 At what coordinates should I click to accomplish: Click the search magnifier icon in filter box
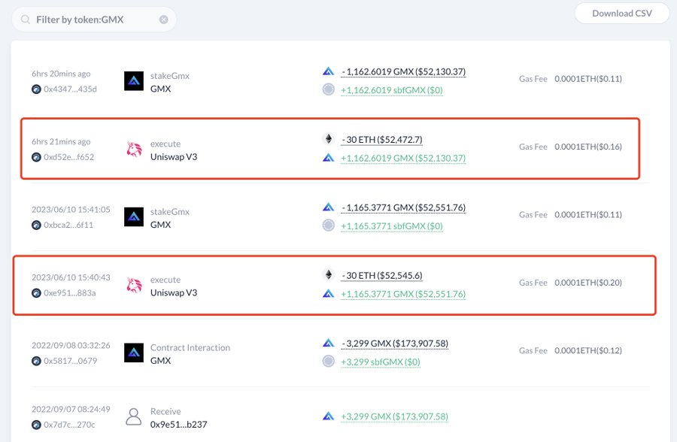pos(26,20)
